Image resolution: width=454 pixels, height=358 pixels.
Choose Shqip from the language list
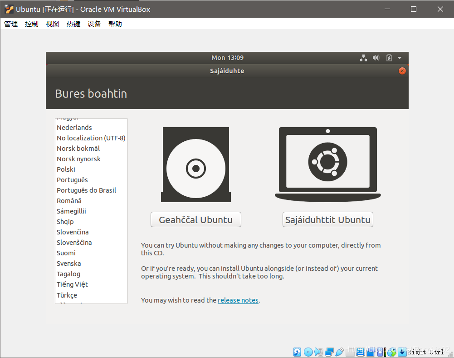pyautogui.click(x=91, y=222)
